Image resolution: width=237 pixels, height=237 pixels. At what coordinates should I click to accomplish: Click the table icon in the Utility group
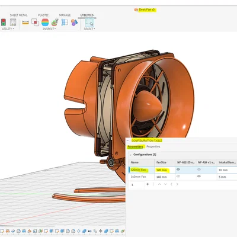pyautogui.click(x=13, y=23)
